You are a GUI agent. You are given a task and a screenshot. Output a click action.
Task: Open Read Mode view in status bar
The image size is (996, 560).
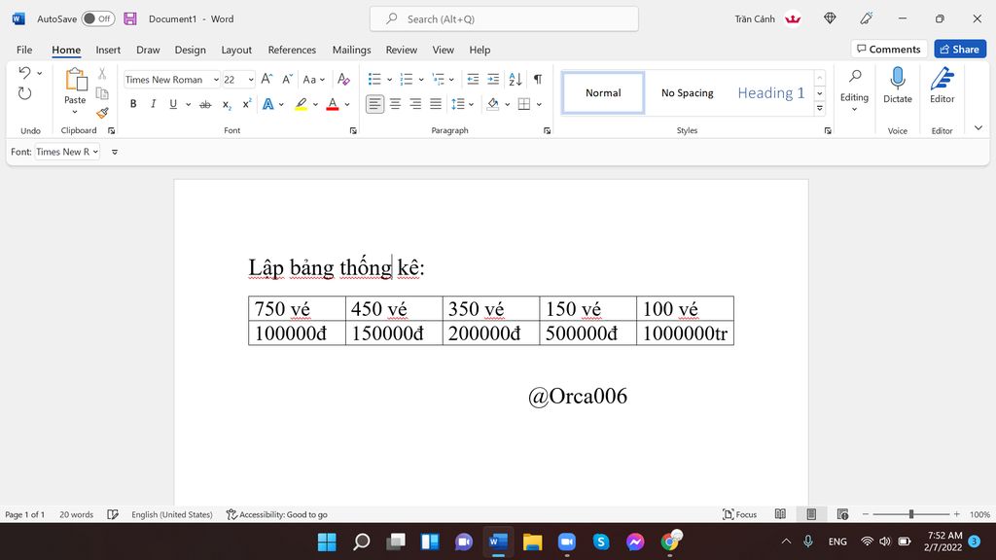point(780,514)
